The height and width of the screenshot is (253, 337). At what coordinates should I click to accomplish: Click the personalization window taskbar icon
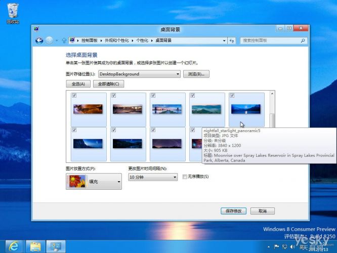(x=55, y=246)
